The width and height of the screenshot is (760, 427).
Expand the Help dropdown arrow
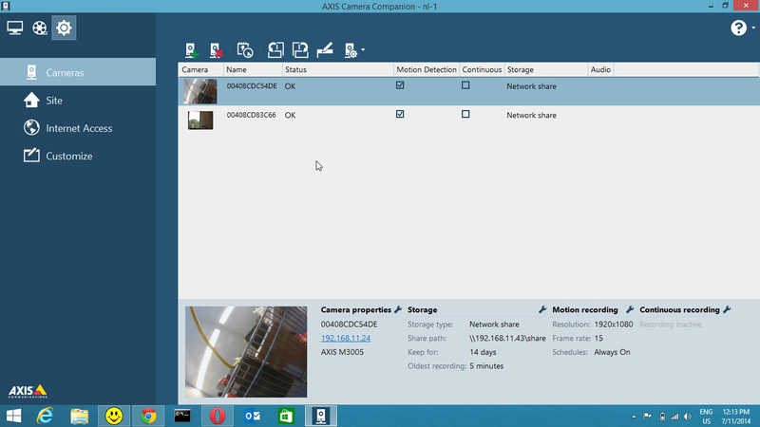pyautogui.click(x=753, y=28)
